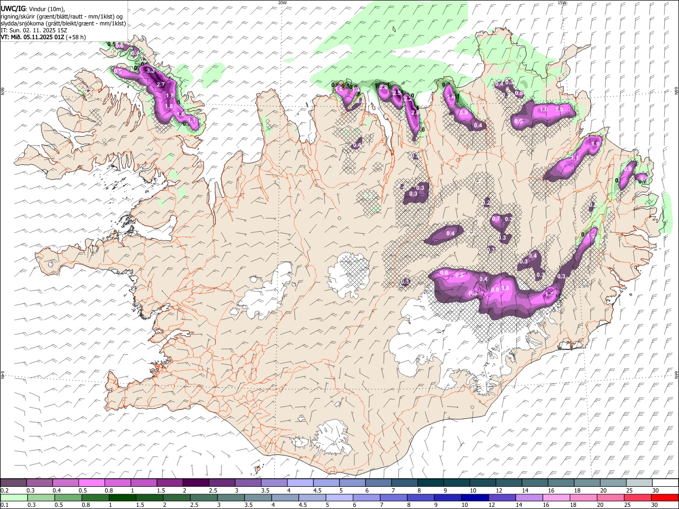Viewport: 679px width, 509px height.
Task: Click the 0.2 value on the map interior
Action: 486,203
